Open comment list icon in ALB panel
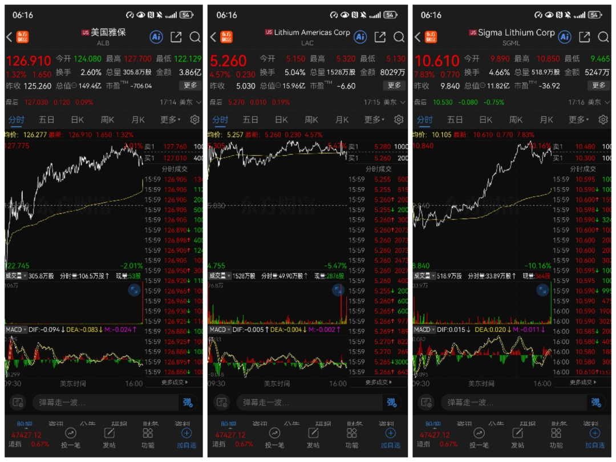Image resolution: width=616 pixels, height=462 pixels. [18, 402]
